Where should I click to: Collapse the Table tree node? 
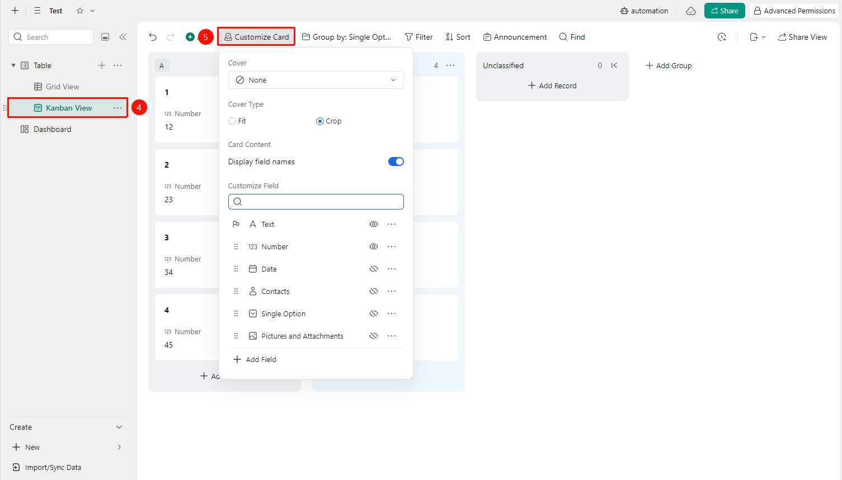pos(13,65)
